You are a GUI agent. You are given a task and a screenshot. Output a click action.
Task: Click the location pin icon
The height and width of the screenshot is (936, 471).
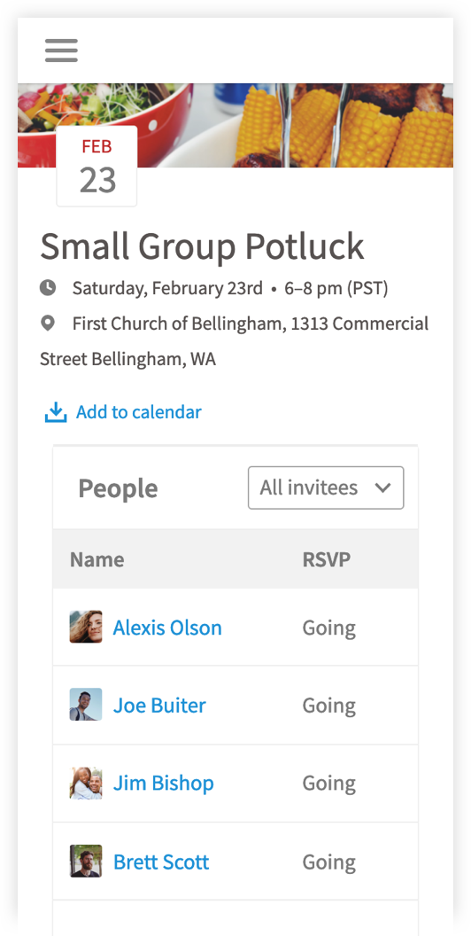click(x=48, y=324)
